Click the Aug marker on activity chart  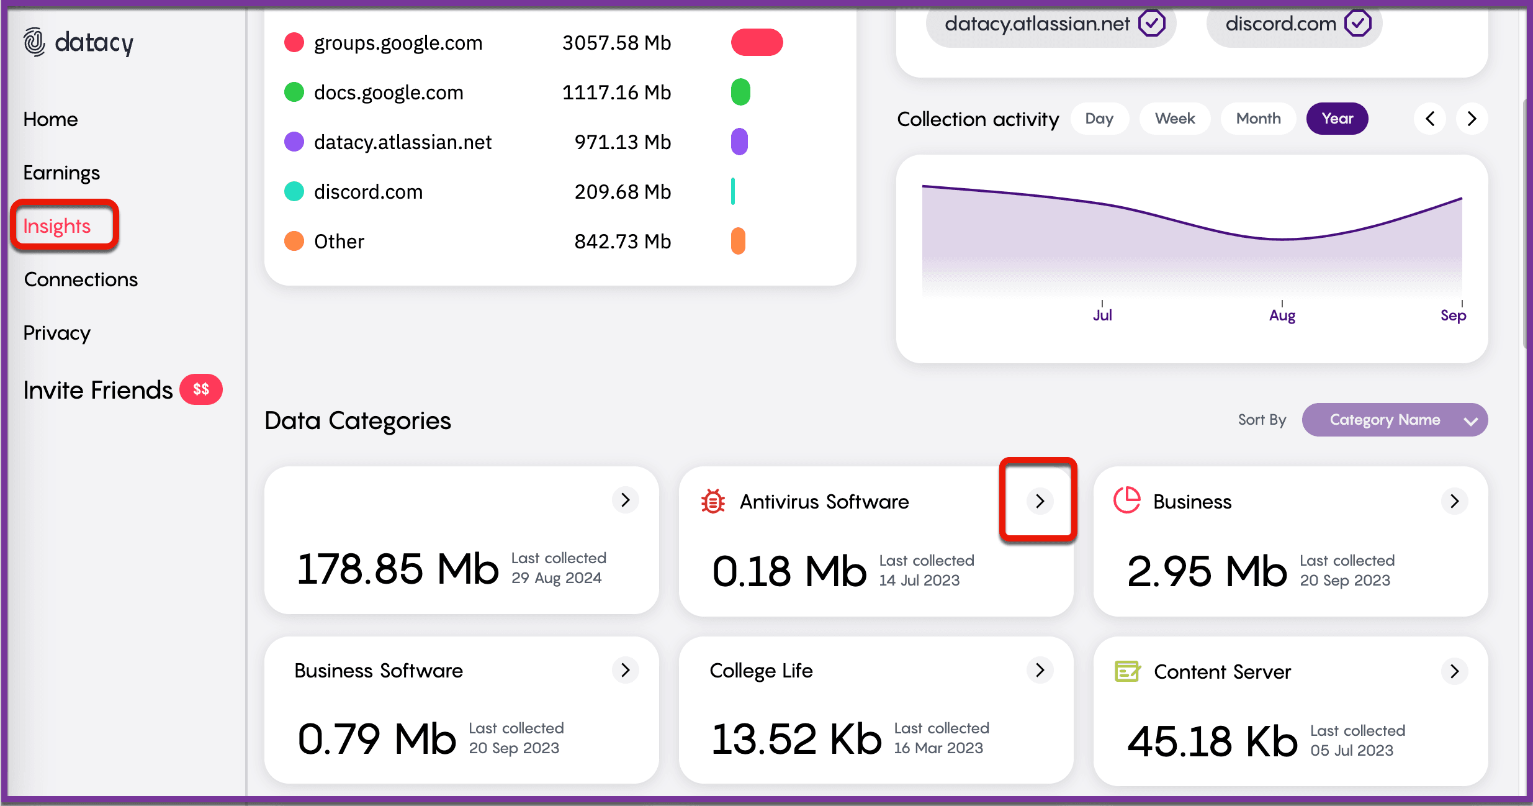1282,315
